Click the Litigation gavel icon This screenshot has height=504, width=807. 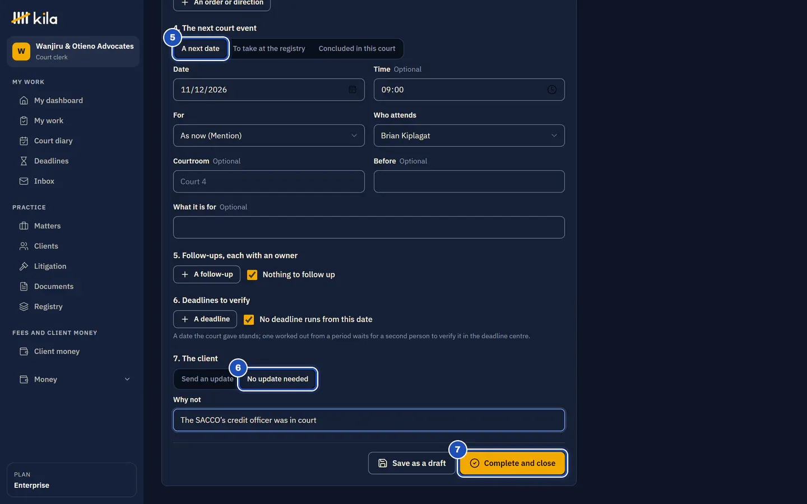click(x=24, y=267)
